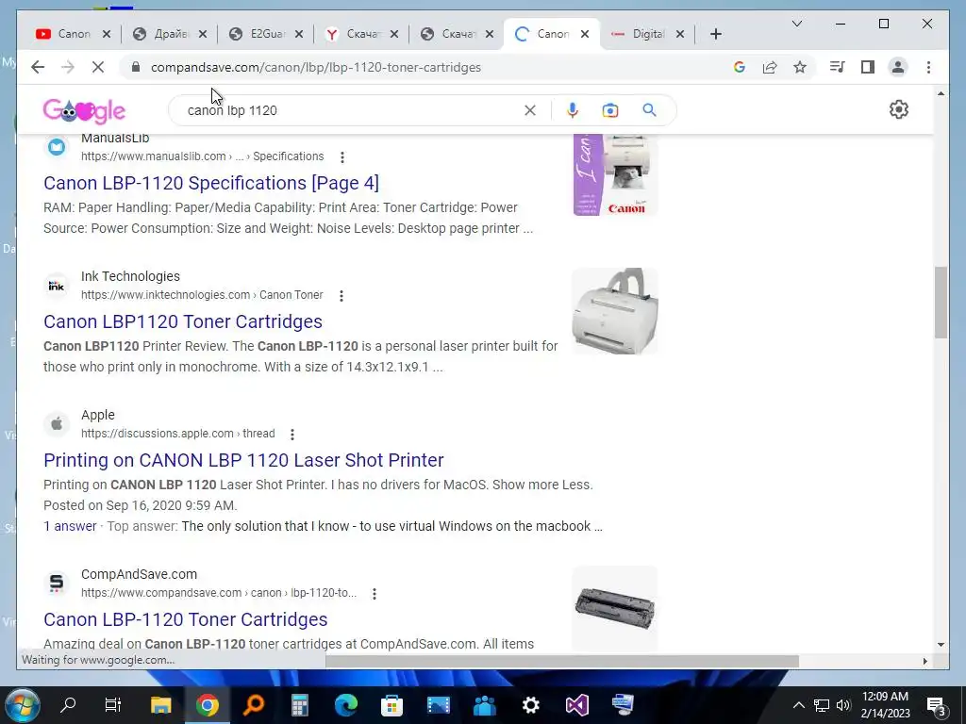Open a new browser tab
Screen dimensions: 966x724
click(x=715, y=34)
